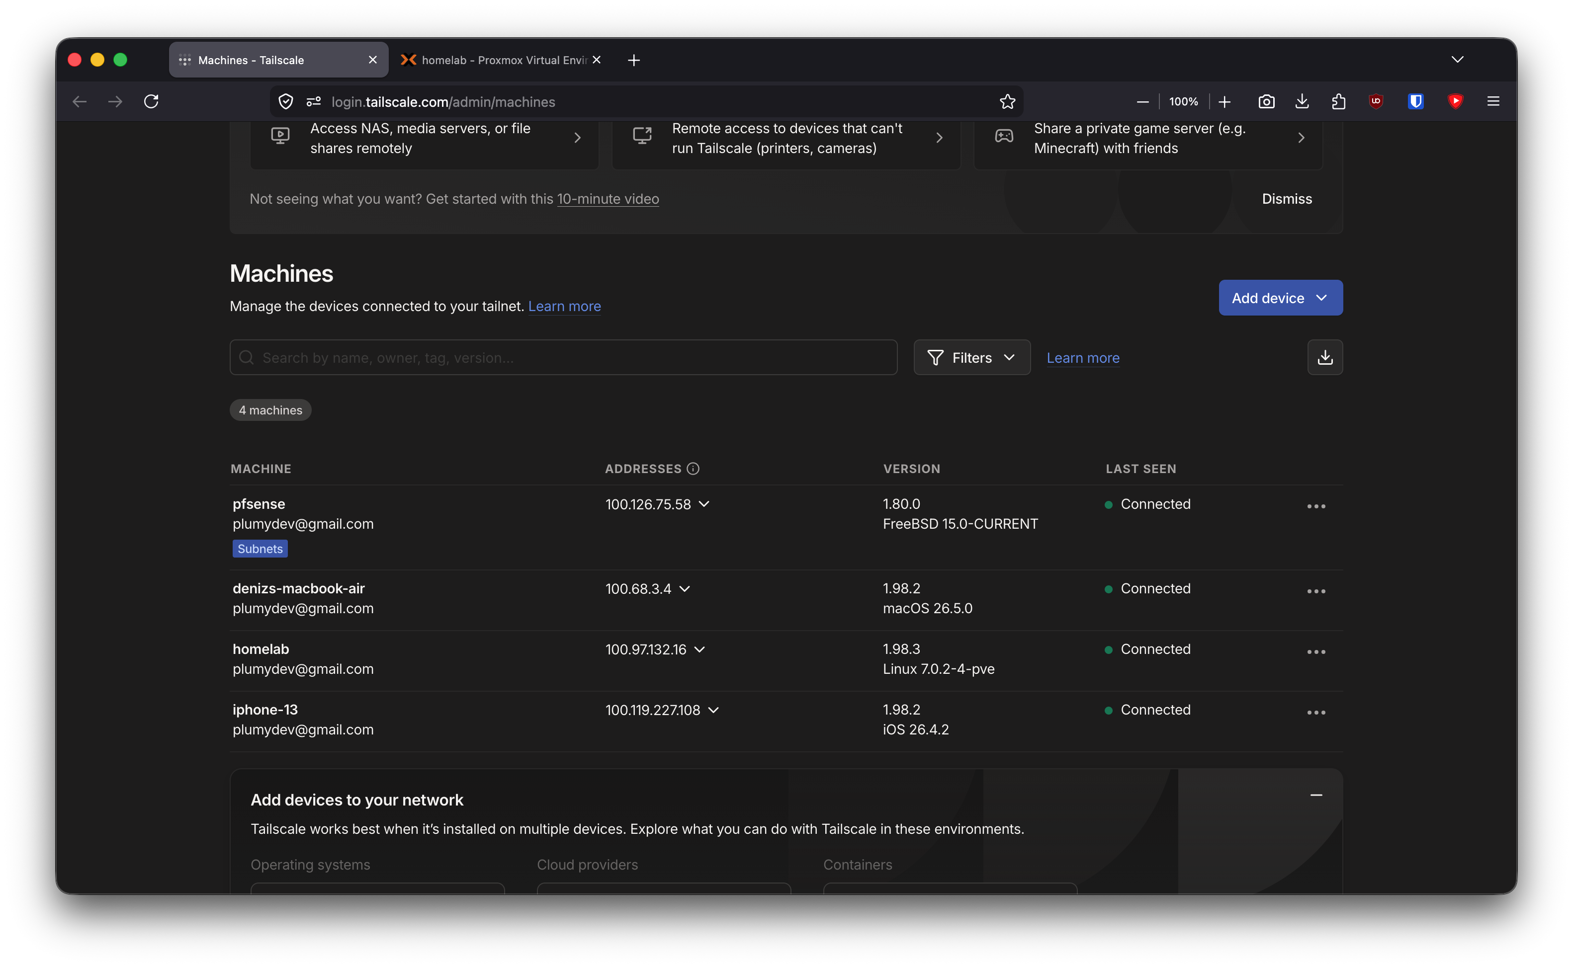Image resolution: width=1573 pixels, height=968 pixels.
Task: Open denizs-macbook-air row options menu
Action: tap(1315, 591)
